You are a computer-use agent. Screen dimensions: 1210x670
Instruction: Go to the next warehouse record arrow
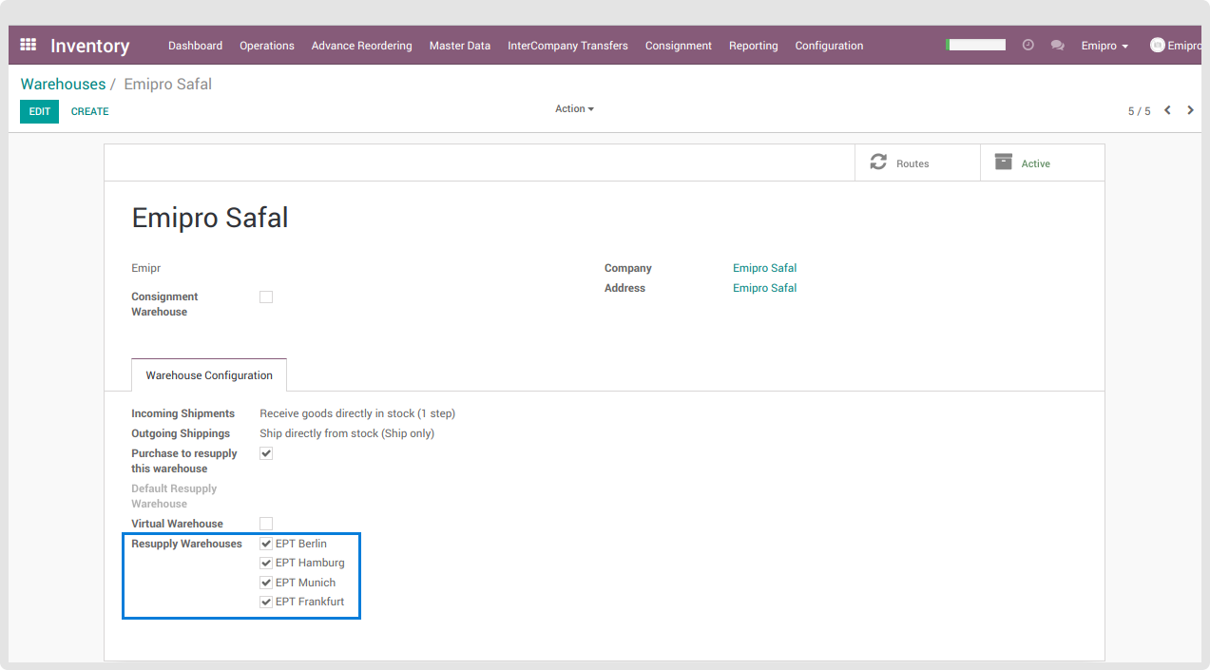tap(1190, 110)
